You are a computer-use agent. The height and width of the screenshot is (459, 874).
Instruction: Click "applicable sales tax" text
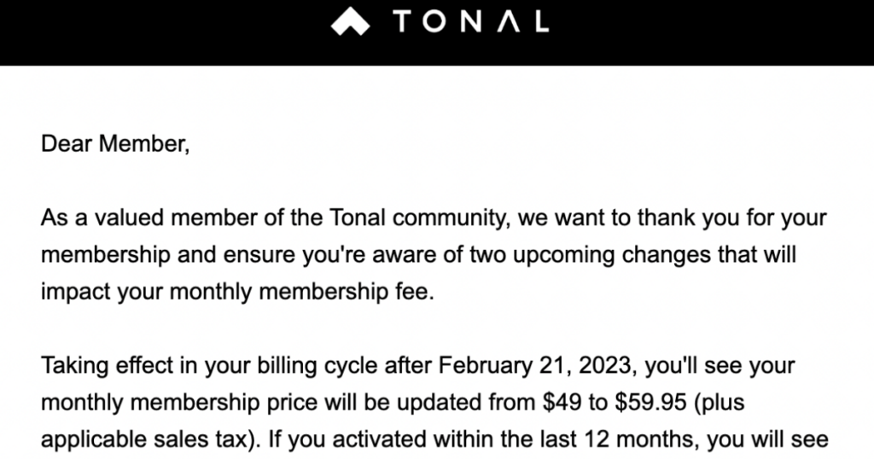point(144,439)
